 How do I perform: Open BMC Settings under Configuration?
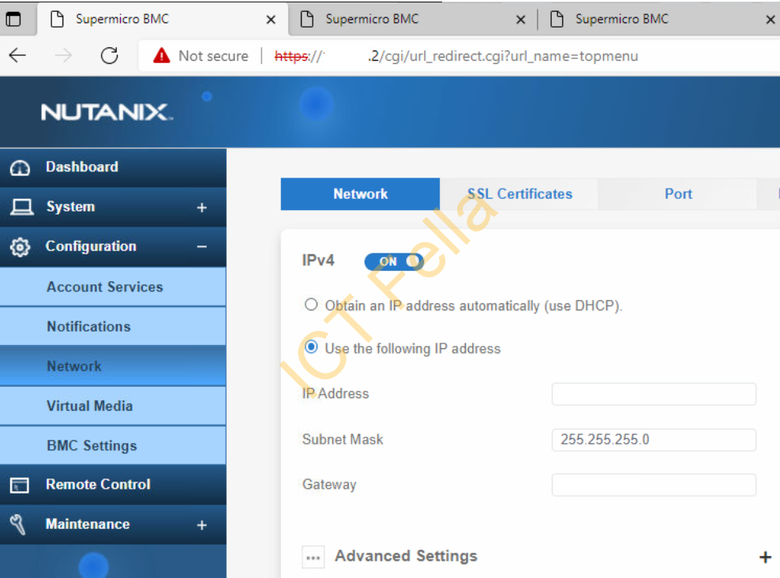tap(113, 445)
